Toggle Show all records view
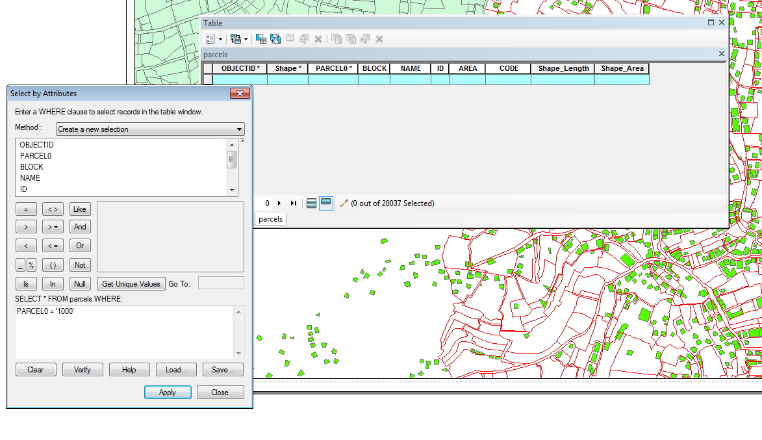The height and width of the screenshot is (440, 762). pyautogui.click(x=311, y=203)
